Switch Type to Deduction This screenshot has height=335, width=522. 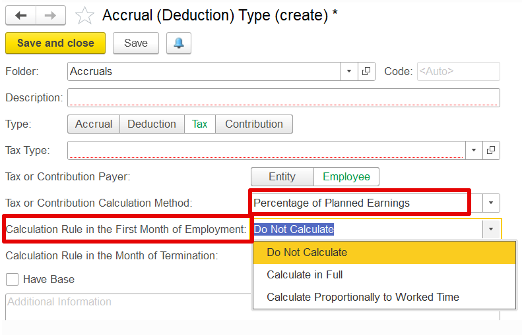[152, 124]
